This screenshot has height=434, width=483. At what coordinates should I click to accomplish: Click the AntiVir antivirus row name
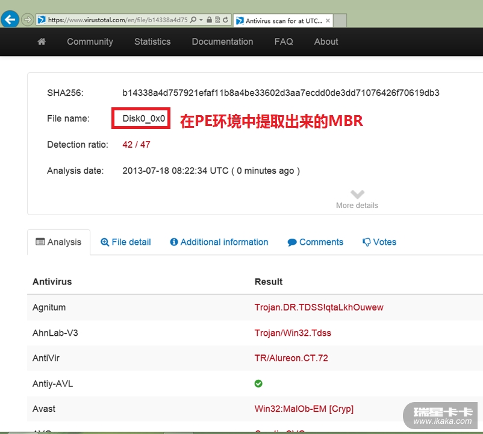tap(46, 358)
